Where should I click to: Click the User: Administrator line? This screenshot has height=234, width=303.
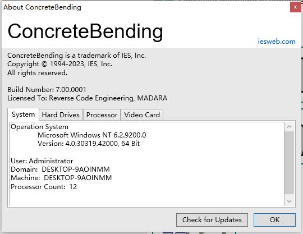pos(42,161)
